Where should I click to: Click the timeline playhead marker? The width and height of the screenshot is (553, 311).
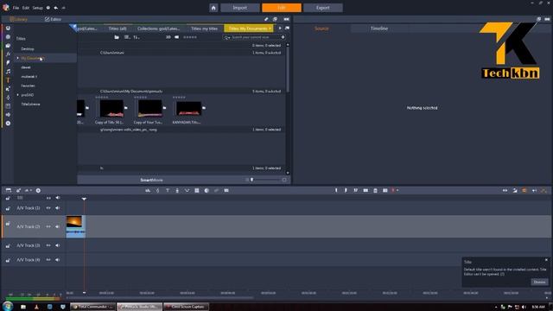[x=84, y=199]
